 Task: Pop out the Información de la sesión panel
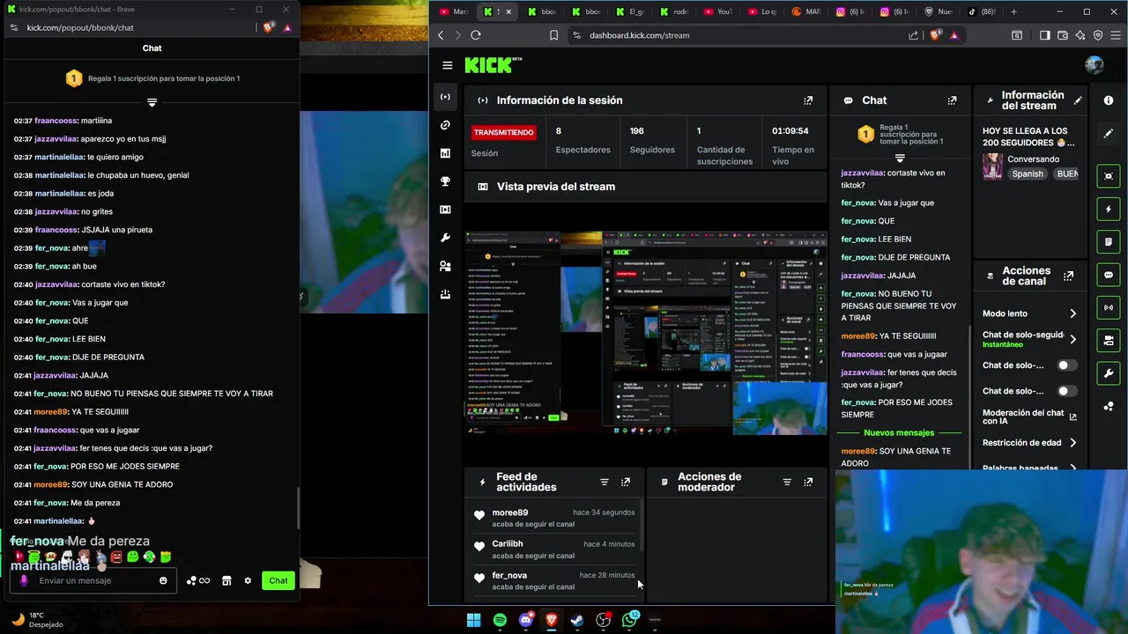(x=808, y=100)
